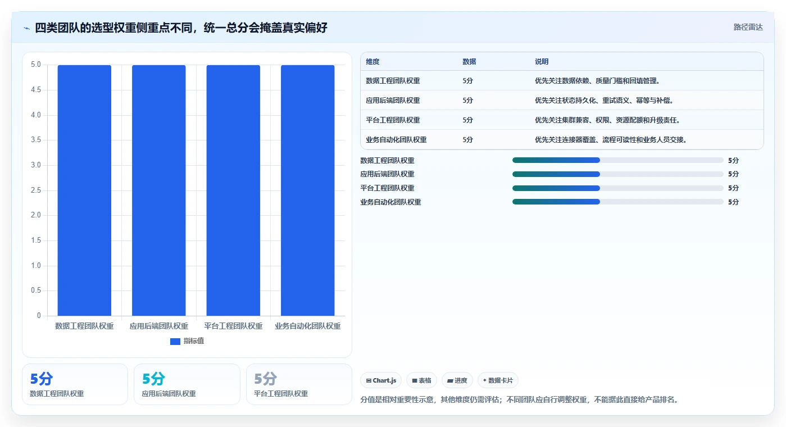Click description '优先关注状态持久化、重试语义、幂等与补偿。'
The image size is (786, 427).
[605, 101]
